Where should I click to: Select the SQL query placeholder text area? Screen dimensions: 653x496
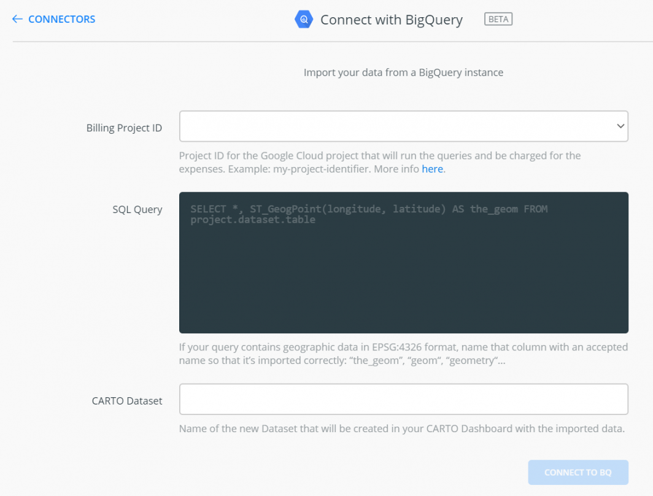pos(368,215)
